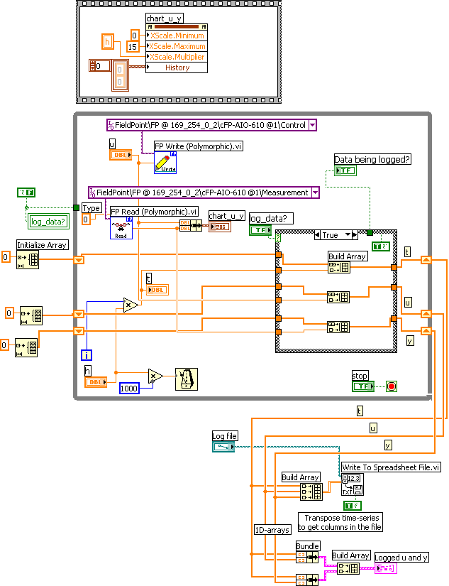The height and width of the screenshot is (586, 449).
Task: Open the FieldPoint Control channel dropdown
Action: (x=311, y=126)
